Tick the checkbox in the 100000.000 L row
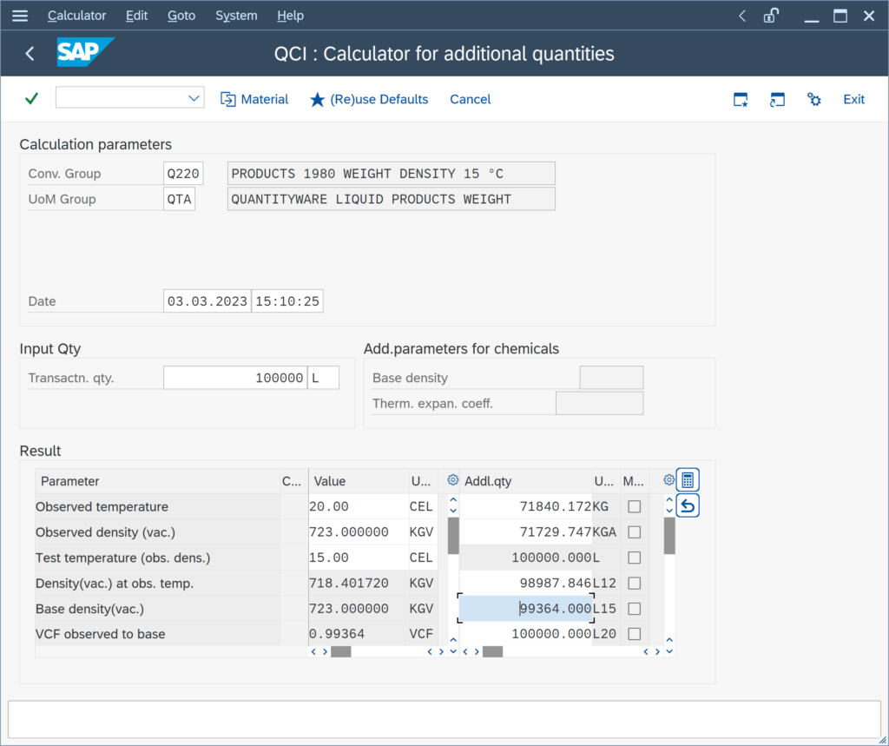This screenshot has width=889, height=746. click(635, 558)
